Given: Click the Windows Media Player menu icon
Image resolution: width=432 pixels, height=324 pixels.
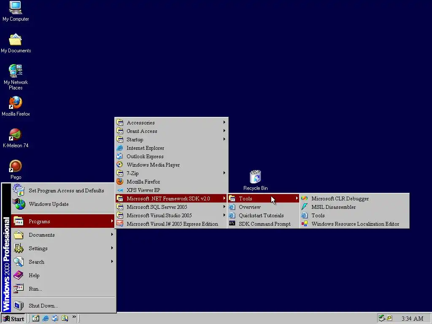Looking at the screenshot, I should [120, 165].
